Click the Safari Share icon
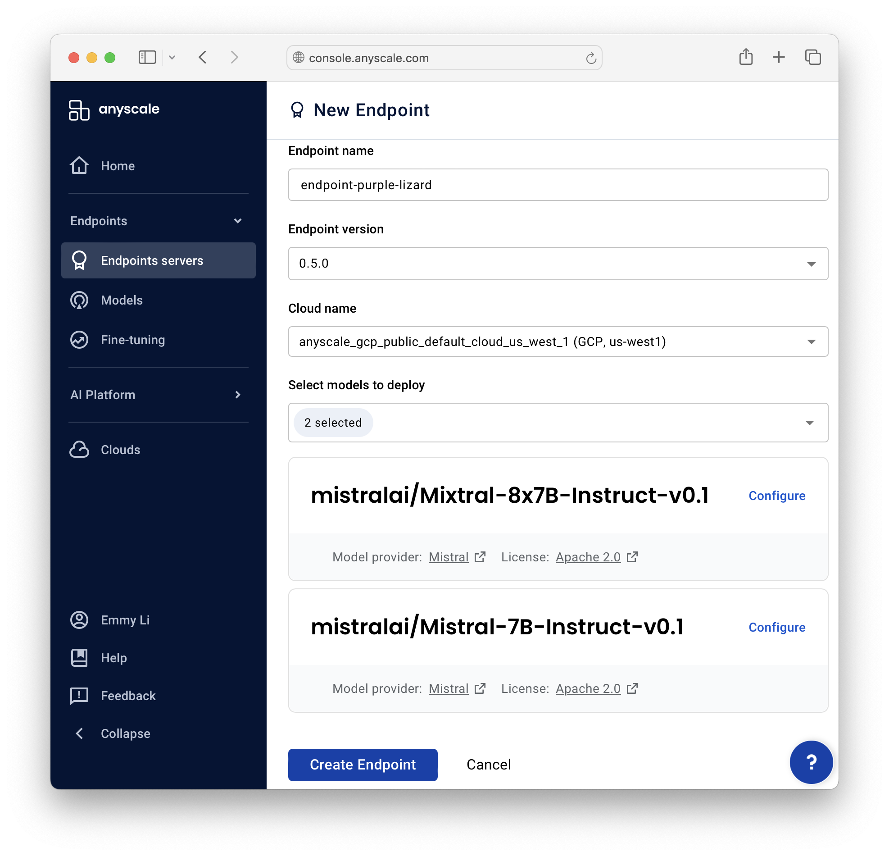Screen dimensions: 889x856 pos(746,57)
